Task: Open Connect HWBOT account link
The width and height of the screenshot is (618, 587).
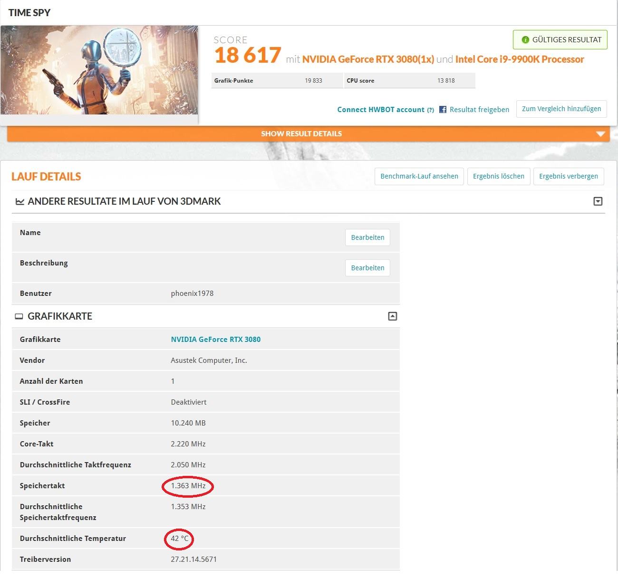Action: (x=381, y=110)
